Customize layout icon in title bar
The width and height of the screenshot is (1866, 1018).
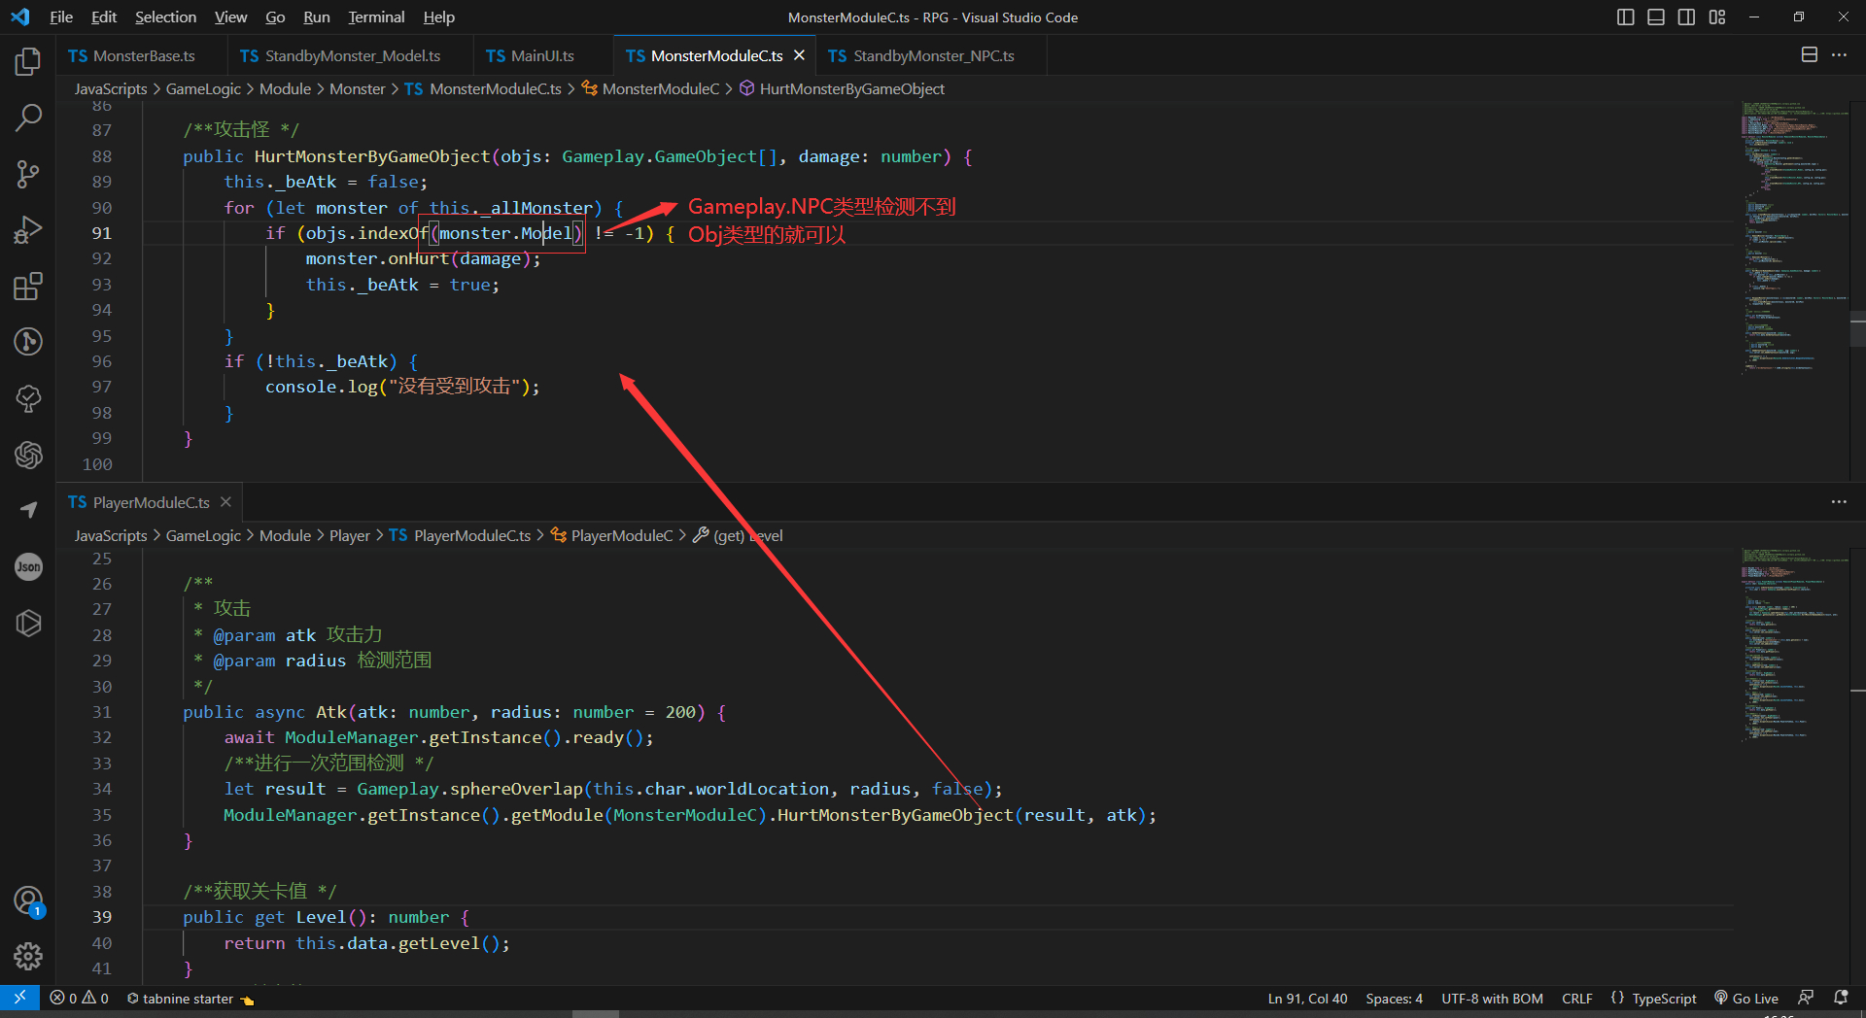pos(1717,17)
